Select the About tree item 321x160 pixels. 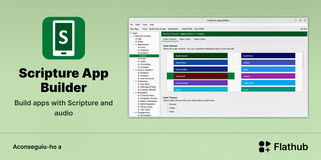[x=140, y=42]
